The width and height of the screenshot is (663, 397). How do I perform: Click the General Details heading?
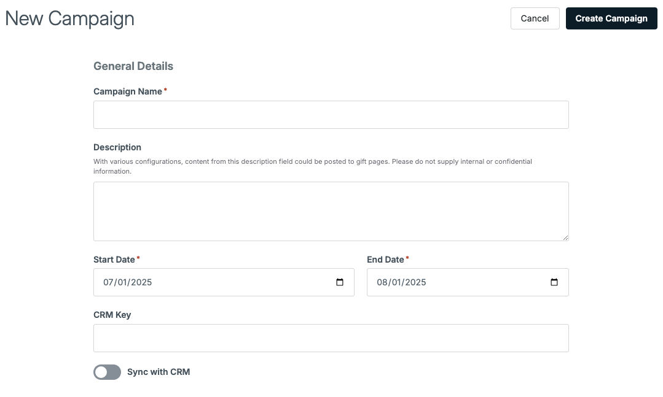[x=133, y=66]
